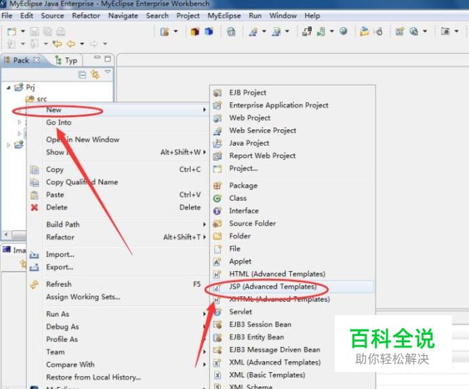This screenshot has height=389, width=469.
Task: Click the New wizard toolbar icon
Action: coord(12,31)
